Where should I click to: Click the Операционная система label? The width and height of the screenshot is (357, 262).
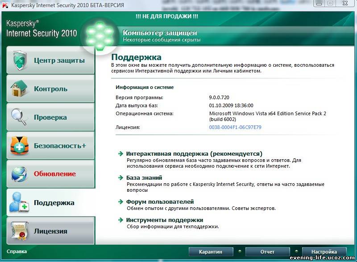[x=145, y=113]
